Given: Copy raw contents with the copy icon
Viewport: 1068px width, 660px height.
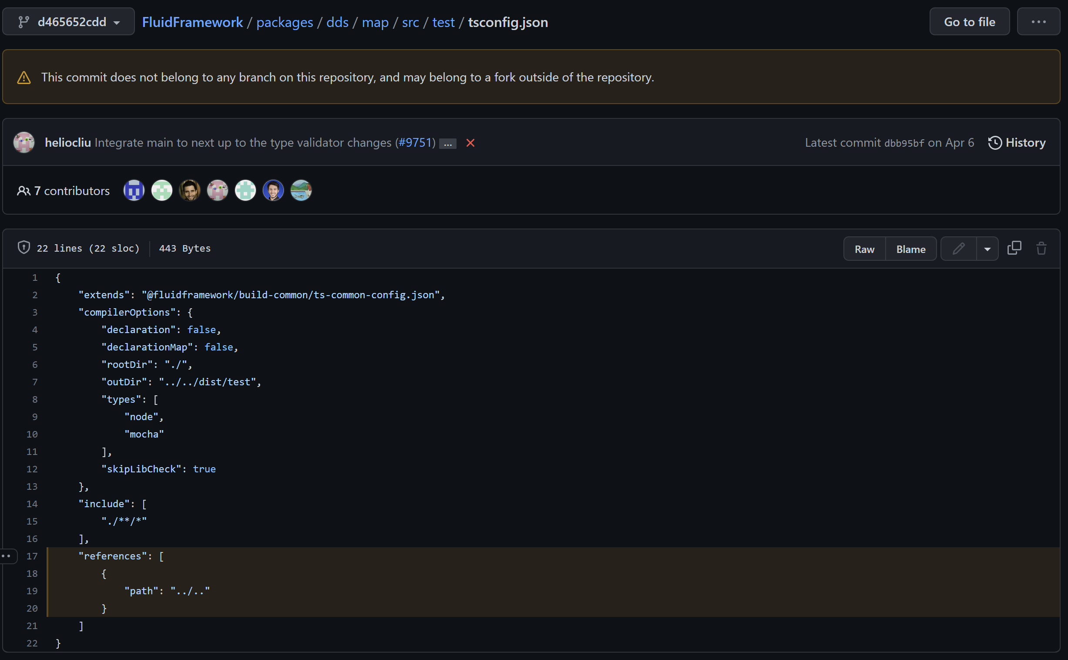Looking at the screenshot, I should pos(1014,249).
